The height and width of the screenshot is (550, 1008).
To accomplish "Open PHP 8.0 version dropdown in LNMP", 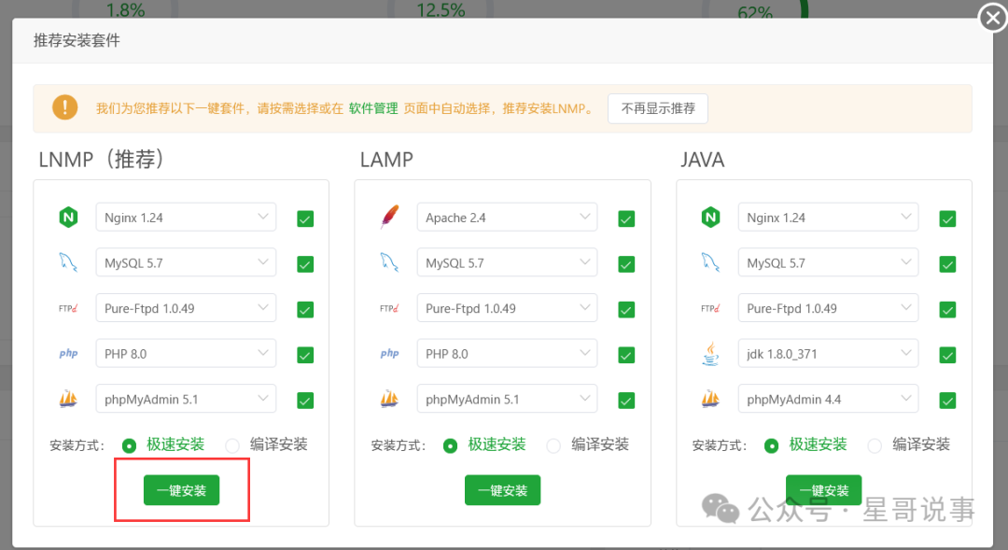I will coord(186,353).
